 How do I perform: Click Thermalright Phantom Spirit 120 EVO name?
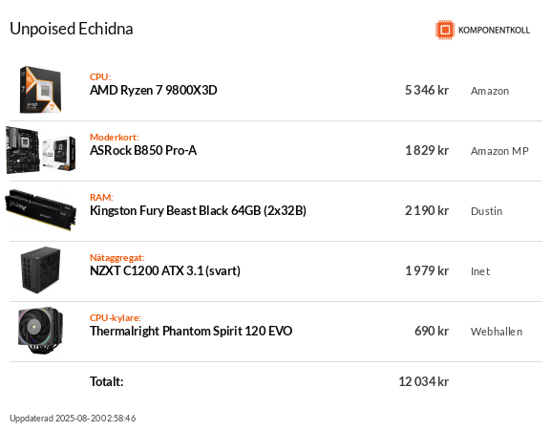191,332
